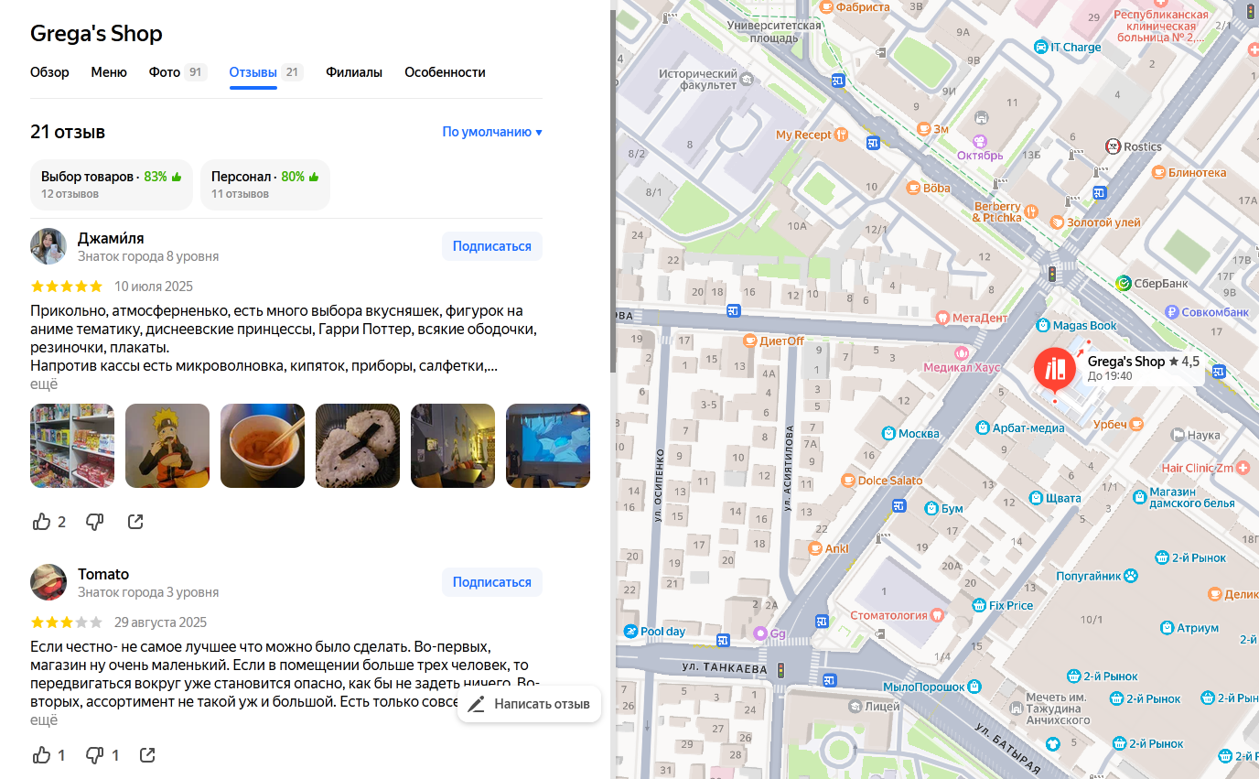The width and height of the screenshot is (1259, 779).
Task: Like the review by Джамиля
Action: (x=41, y=522)
